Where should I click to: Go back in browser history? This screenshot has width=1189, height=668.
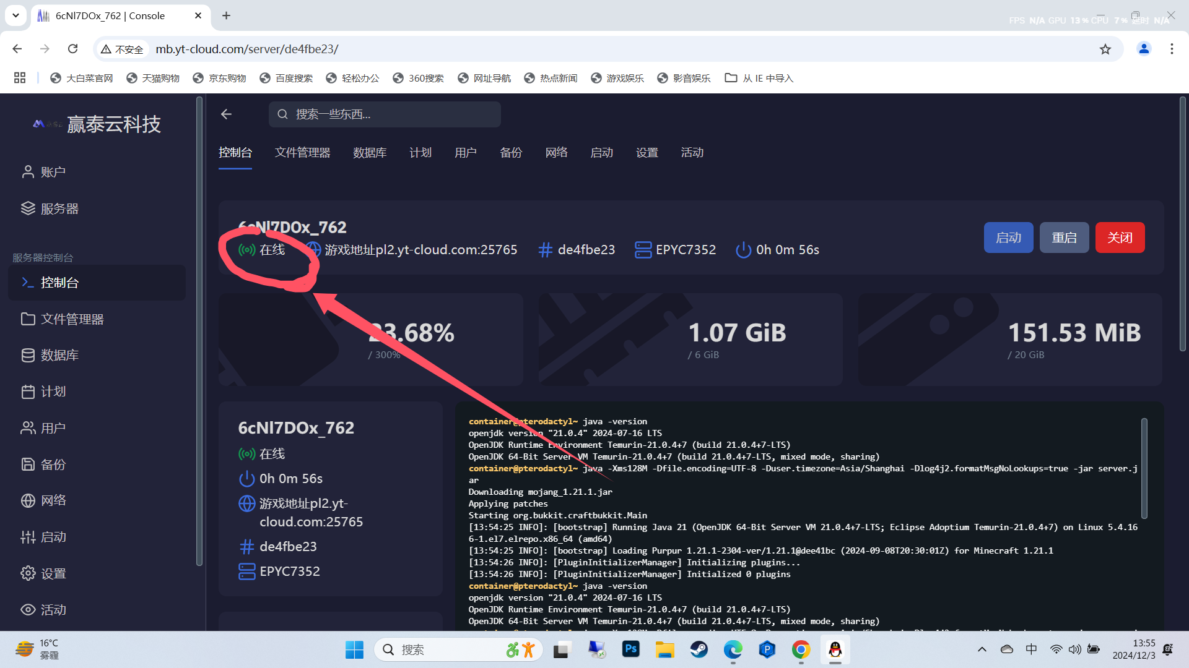[17, 49]
